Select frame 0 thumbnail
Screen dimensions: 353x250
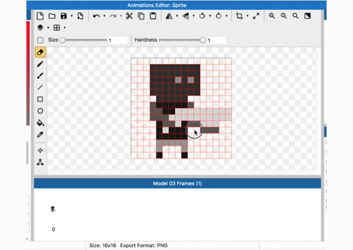pyautogui.click(x=53, y=209)
